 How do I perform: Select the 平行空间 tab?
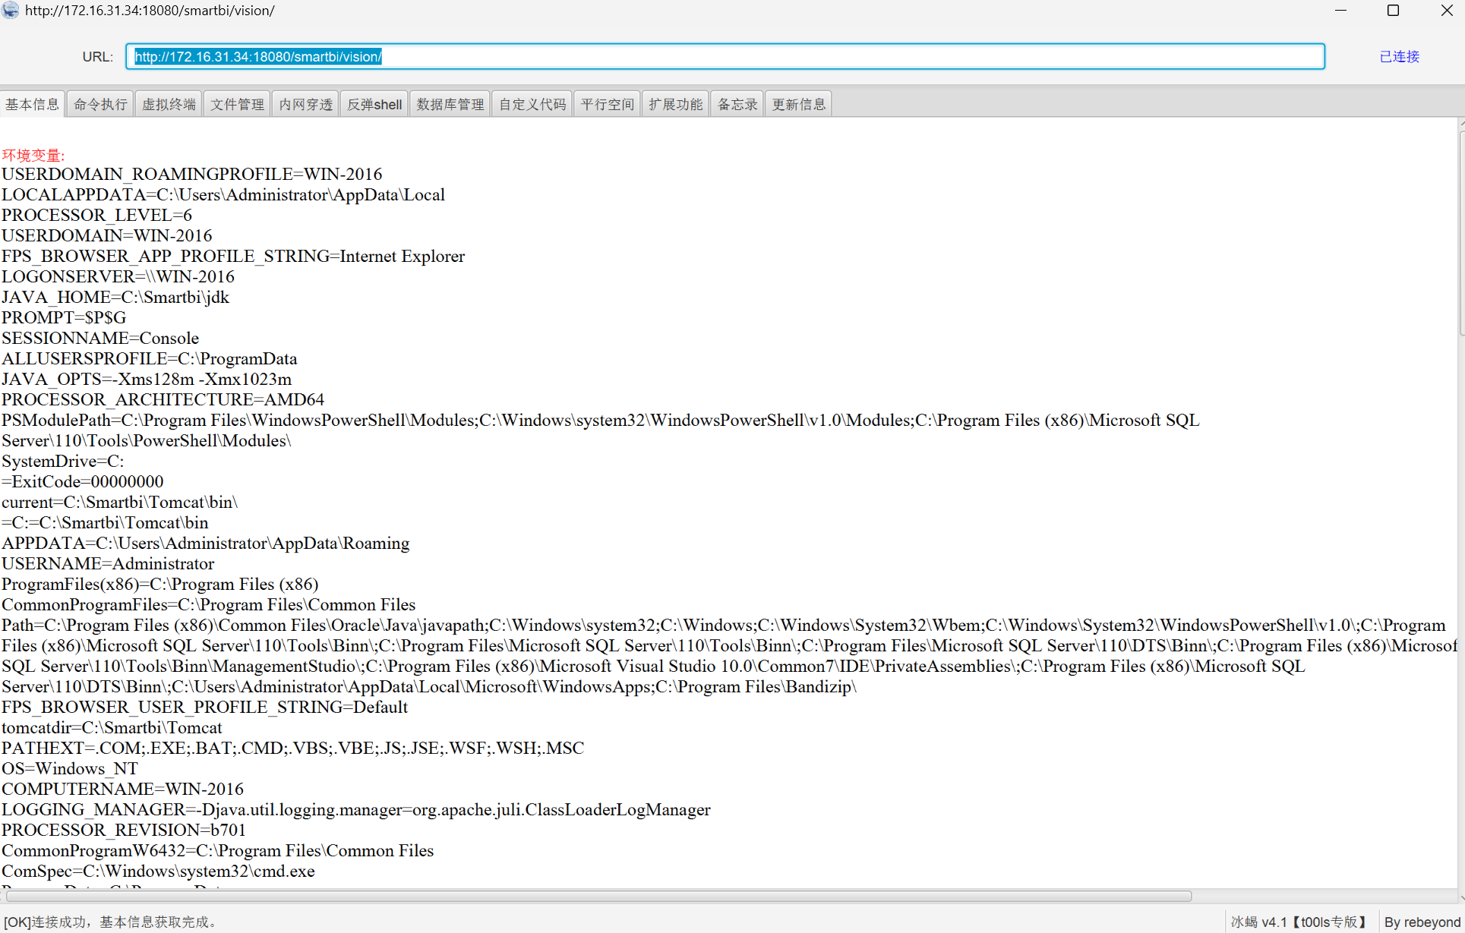[607, 104]
